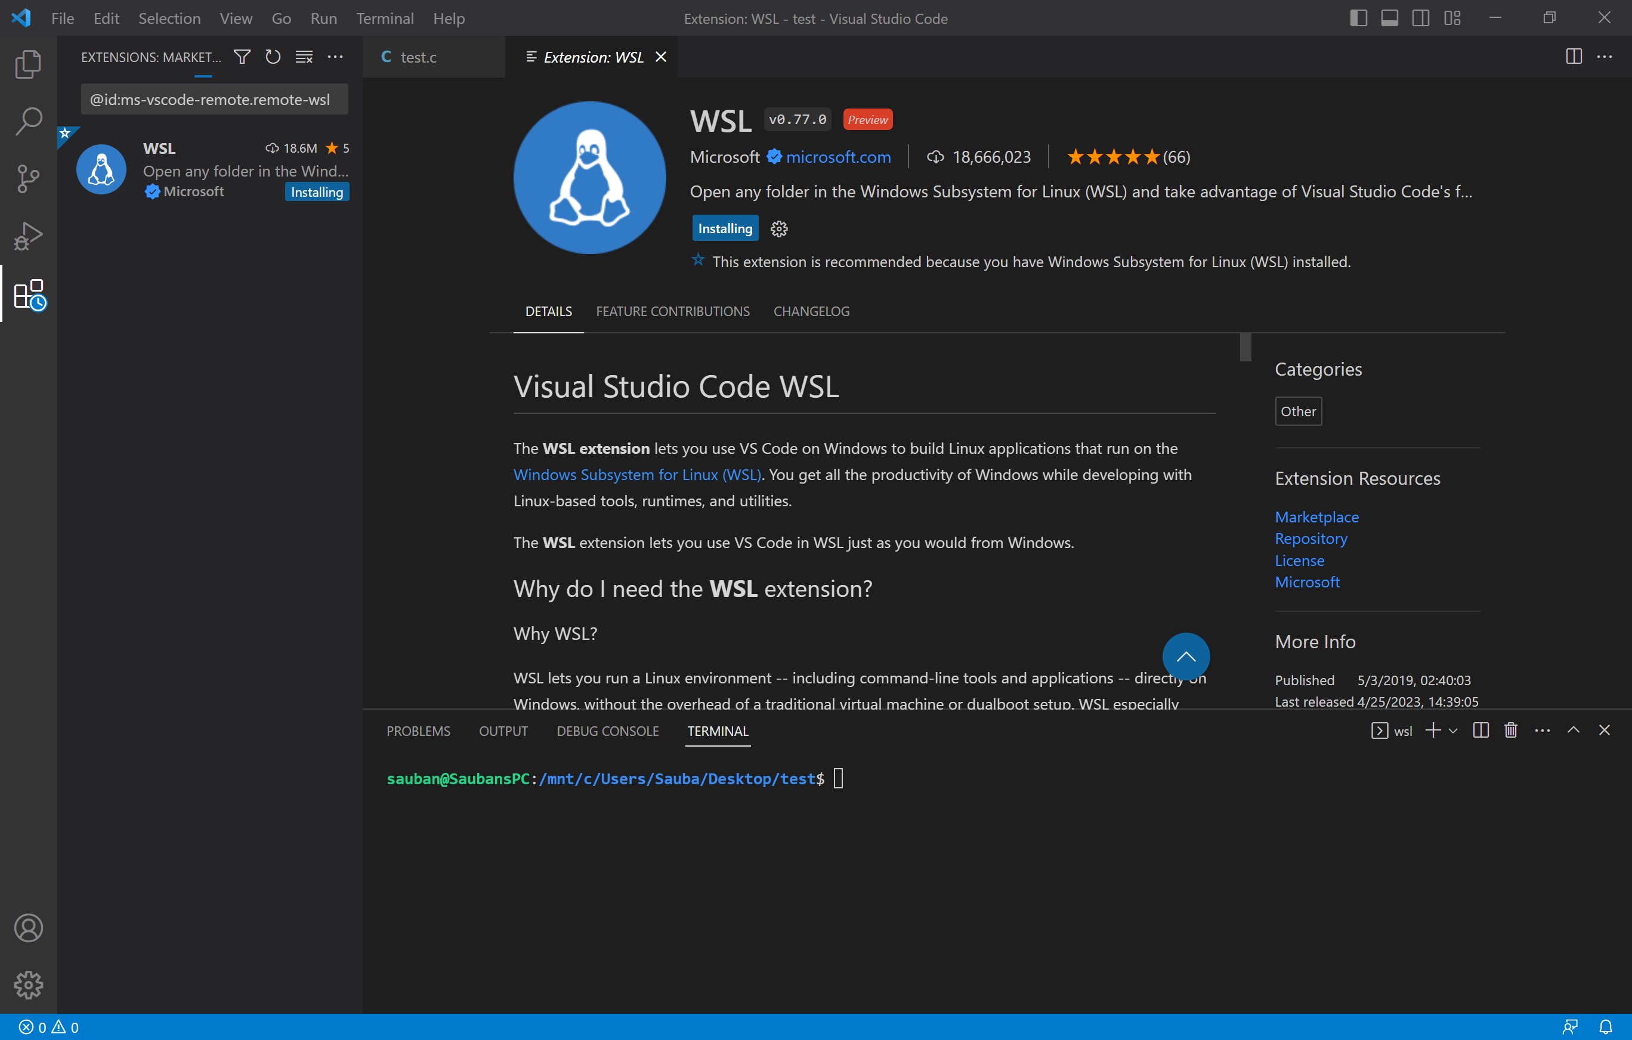
Task: Open microsoft.com publisher link
Action: (x=838, y=156)
